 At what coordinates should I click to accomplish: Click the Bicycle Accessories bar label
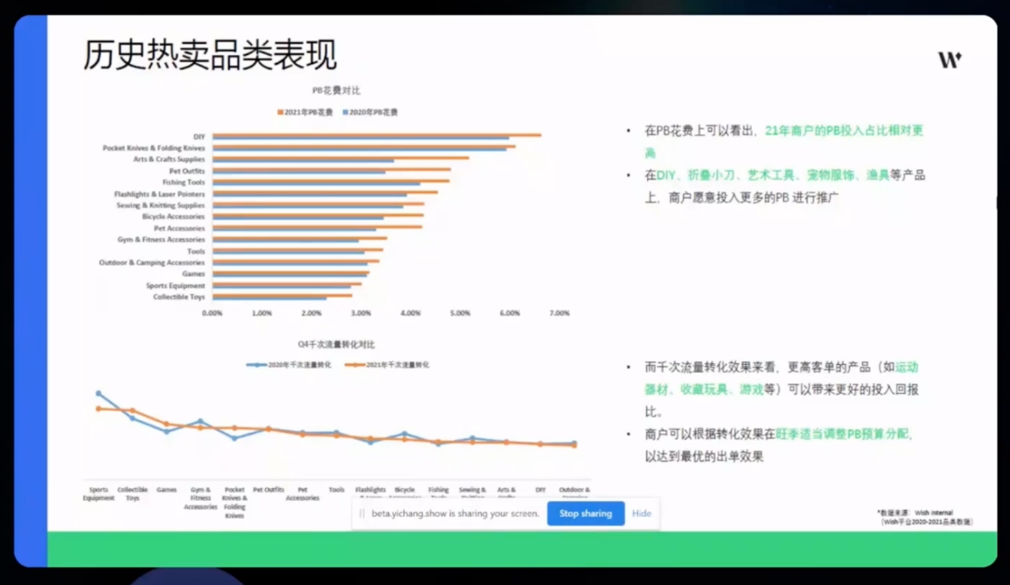point(174,217)
